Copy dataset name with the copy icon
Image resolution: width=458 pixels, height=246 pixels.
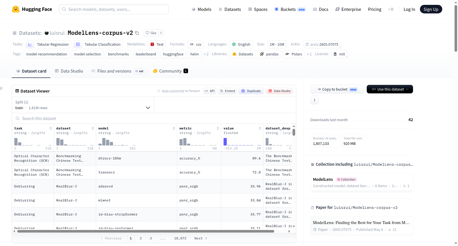click(137, 33)
